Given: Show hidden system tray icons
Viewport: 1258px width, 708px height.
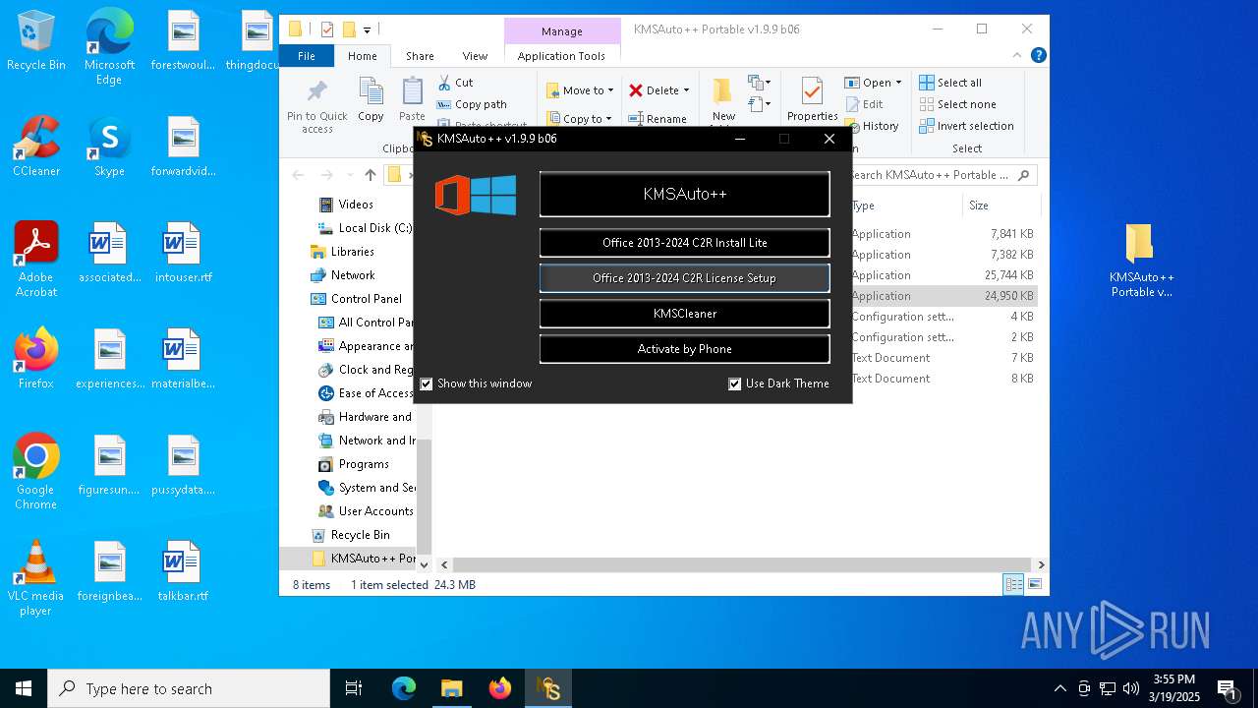Looking at the screenshot, I should [x=1059, y=688].
